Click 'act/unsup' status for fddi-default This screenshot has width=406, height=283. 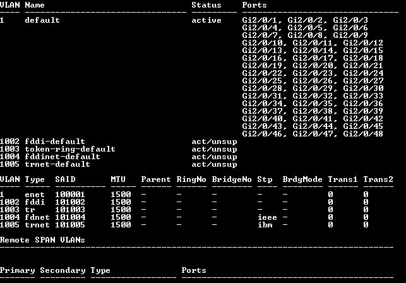pos(215,141)
